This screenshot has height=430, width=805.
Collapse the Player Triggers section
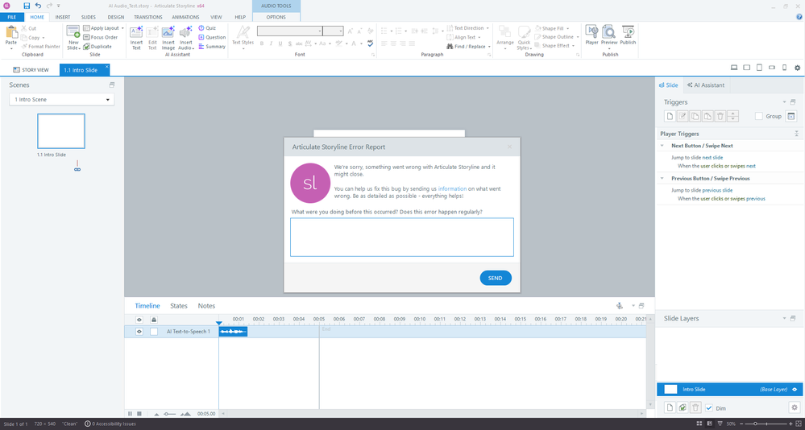796,134
